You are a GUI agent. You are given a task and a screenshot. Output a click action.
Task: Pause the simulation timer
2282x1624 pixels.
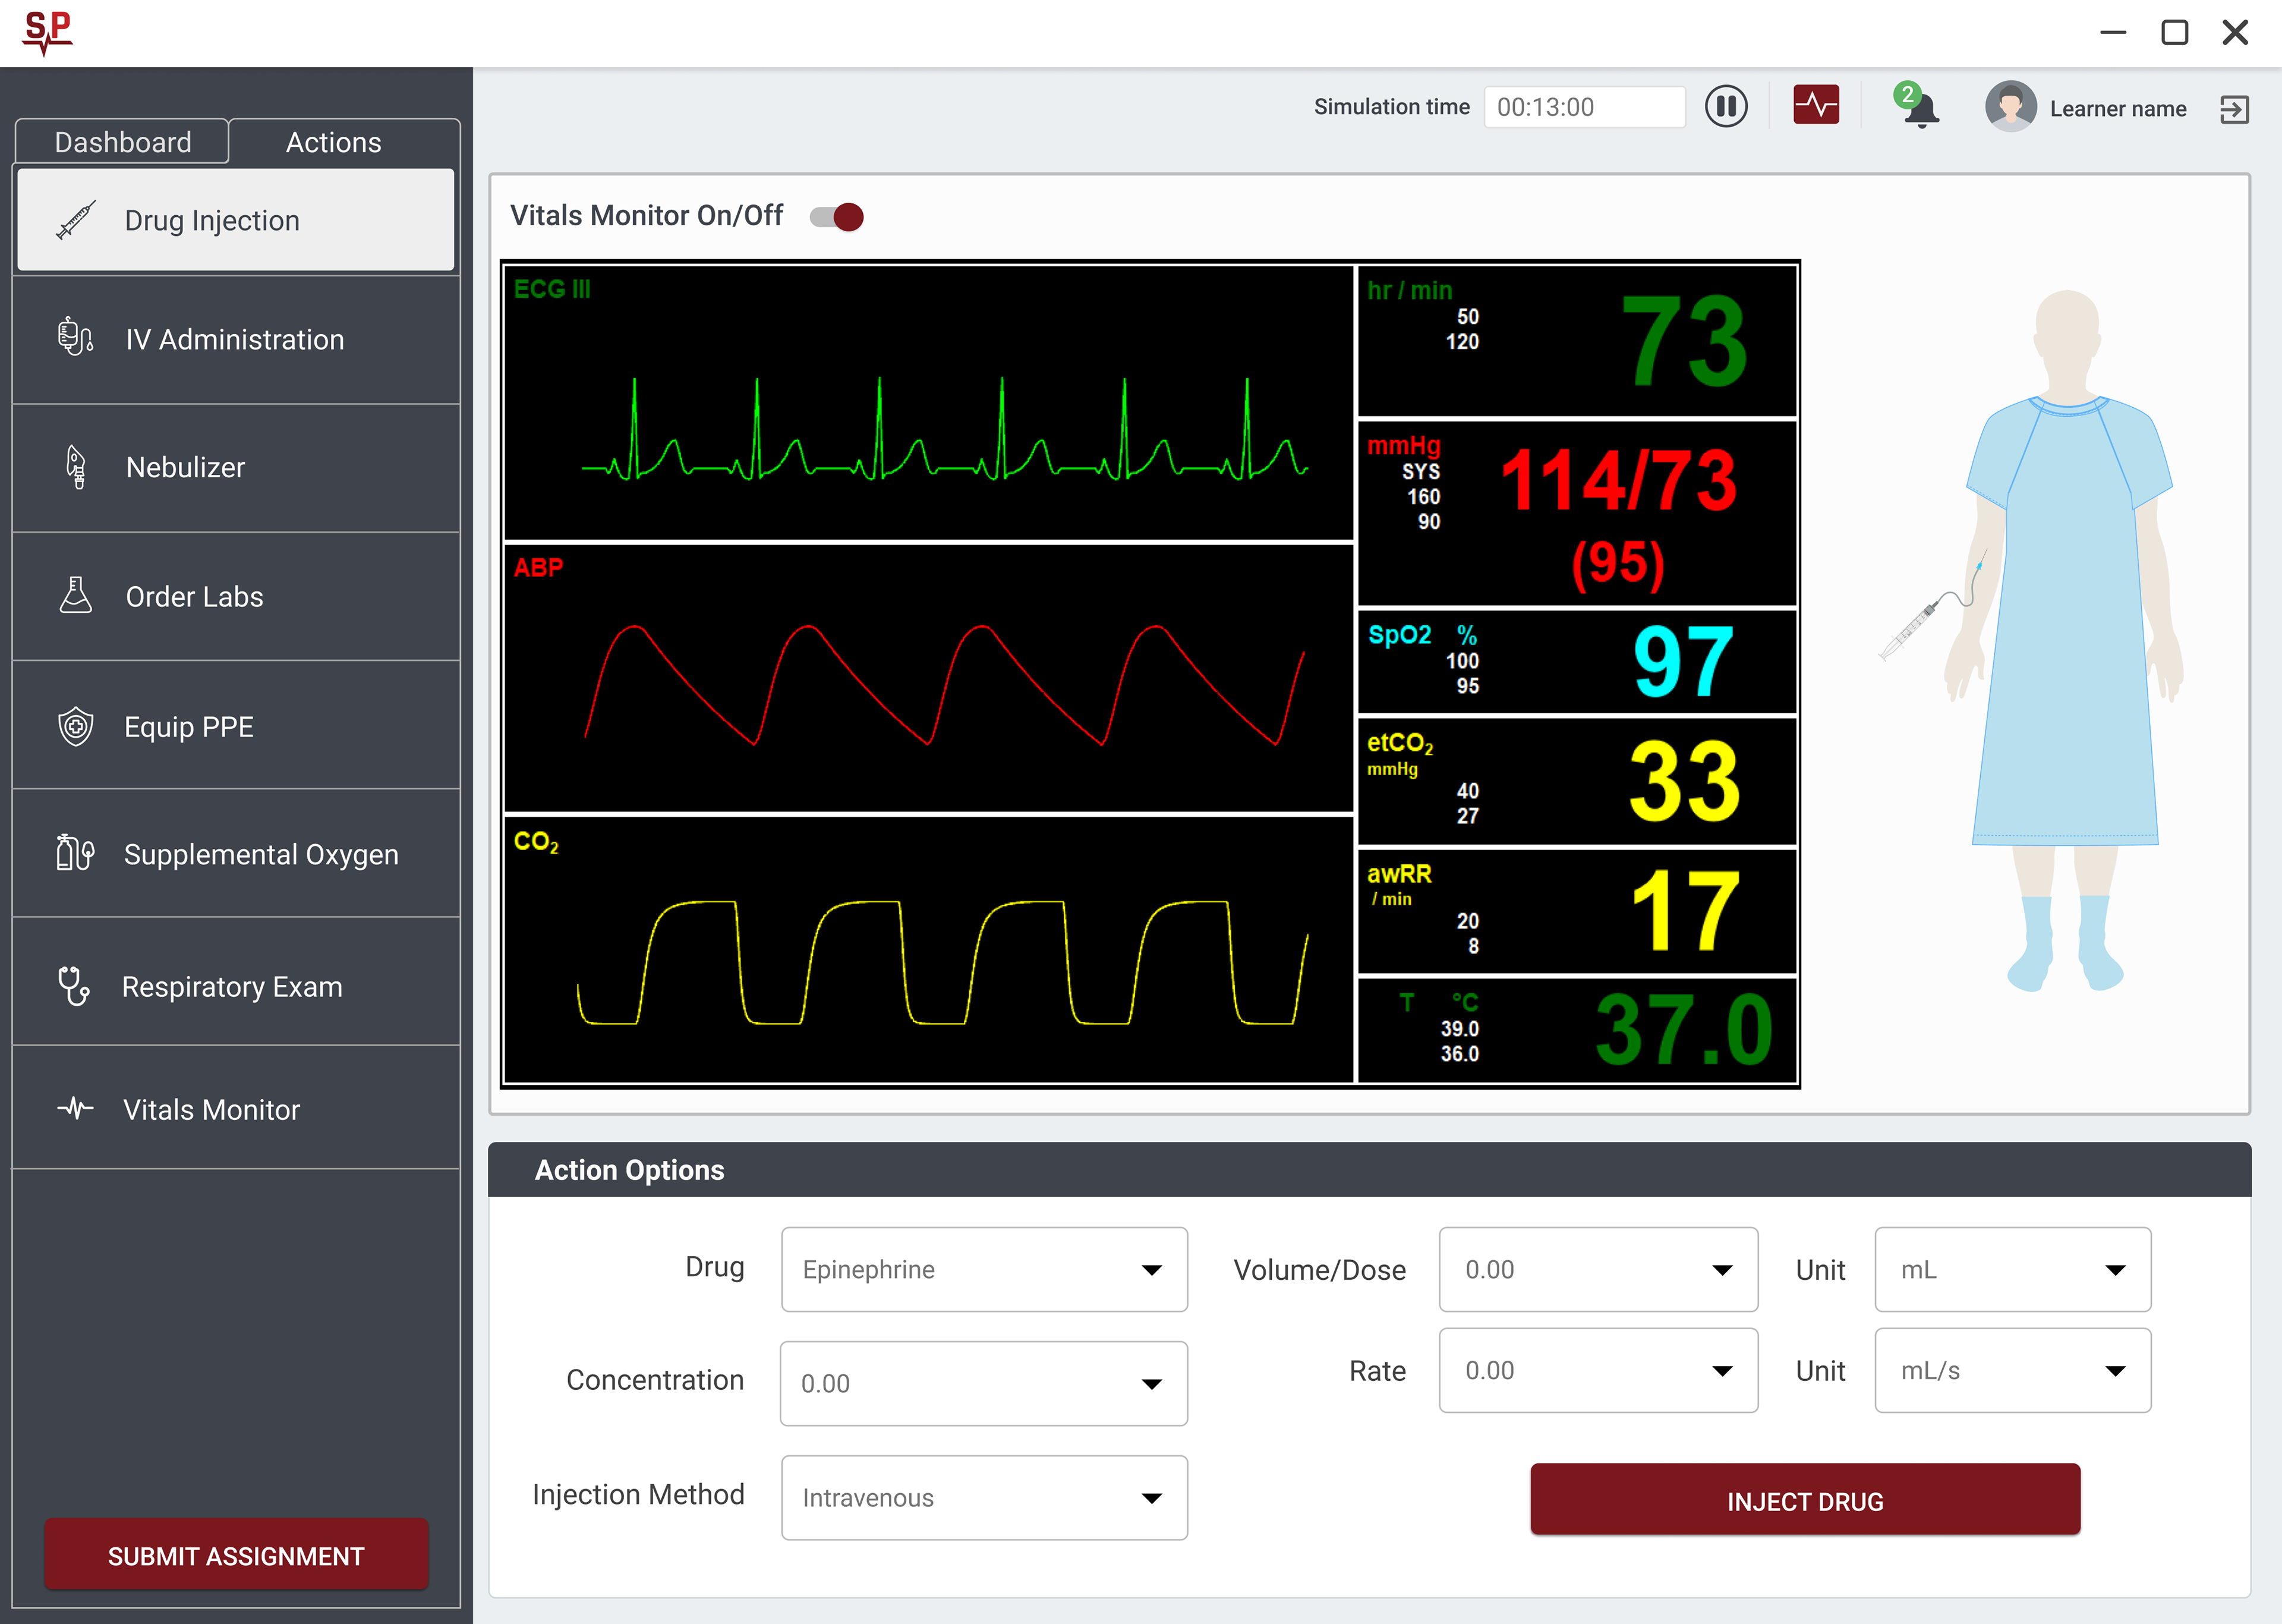pyautogui.click(x=1726, y=107)
